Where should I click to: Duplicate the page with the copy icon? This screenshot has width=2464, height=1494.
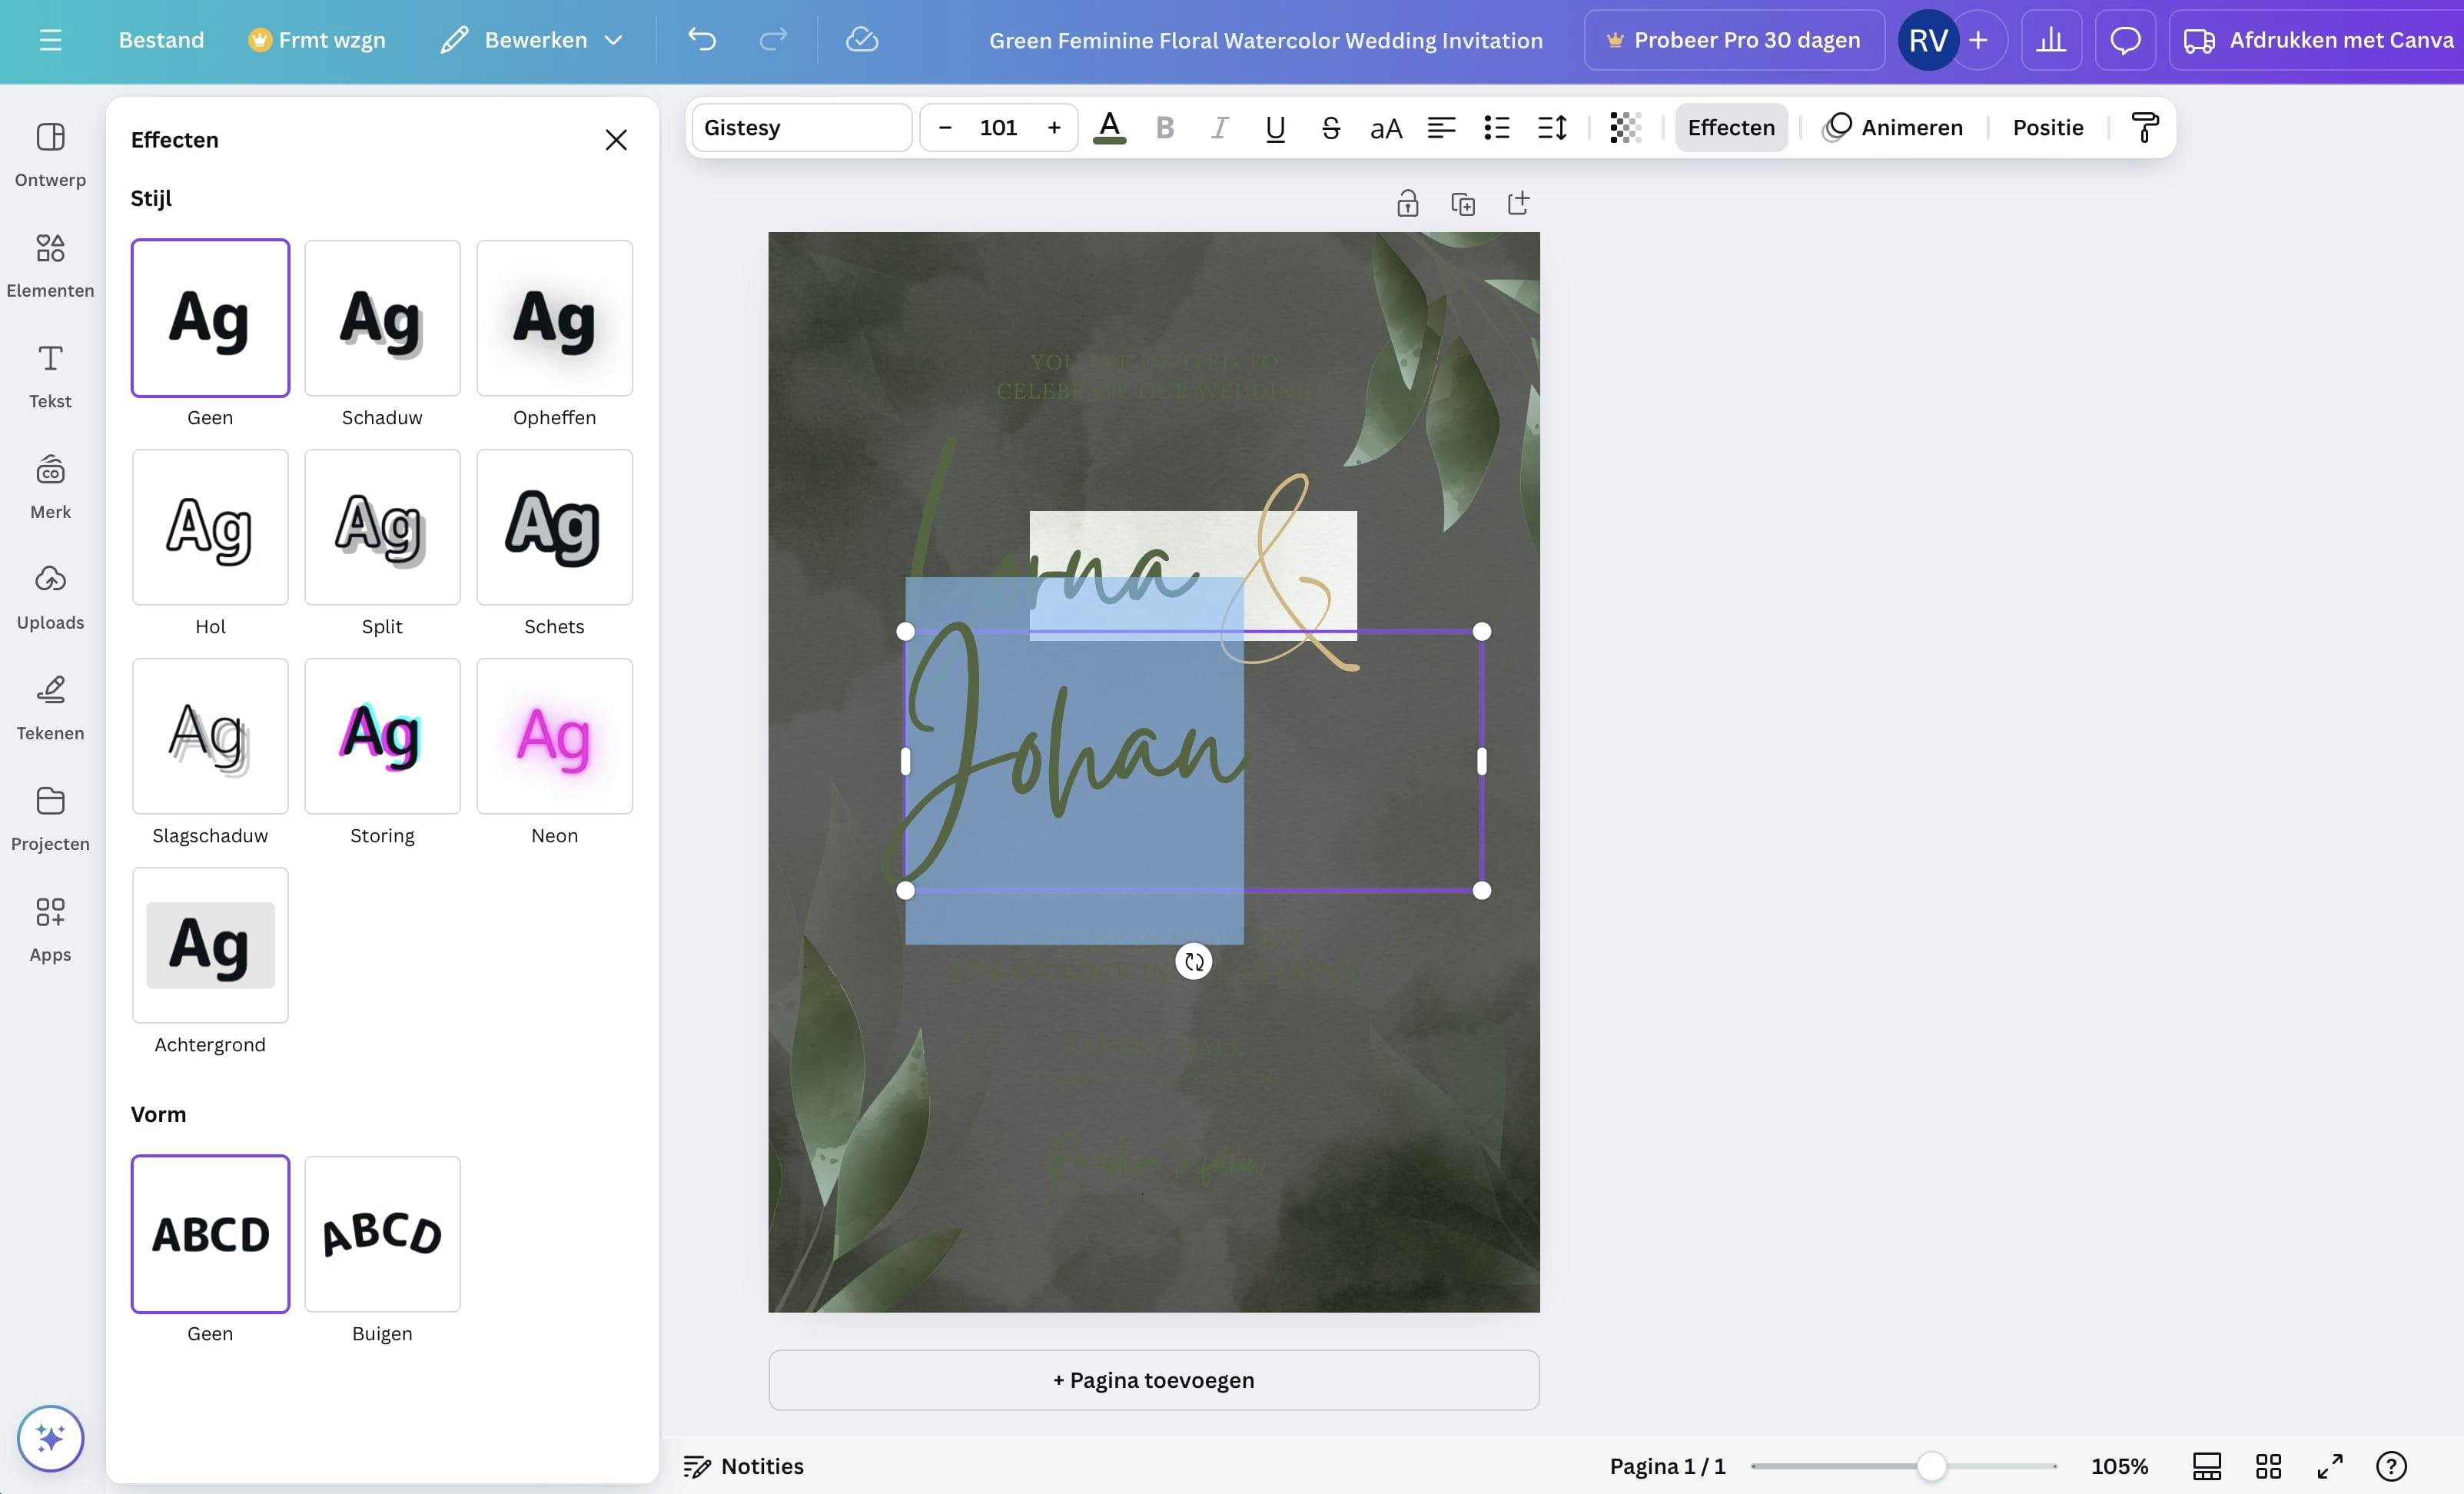click(1463, 204)
